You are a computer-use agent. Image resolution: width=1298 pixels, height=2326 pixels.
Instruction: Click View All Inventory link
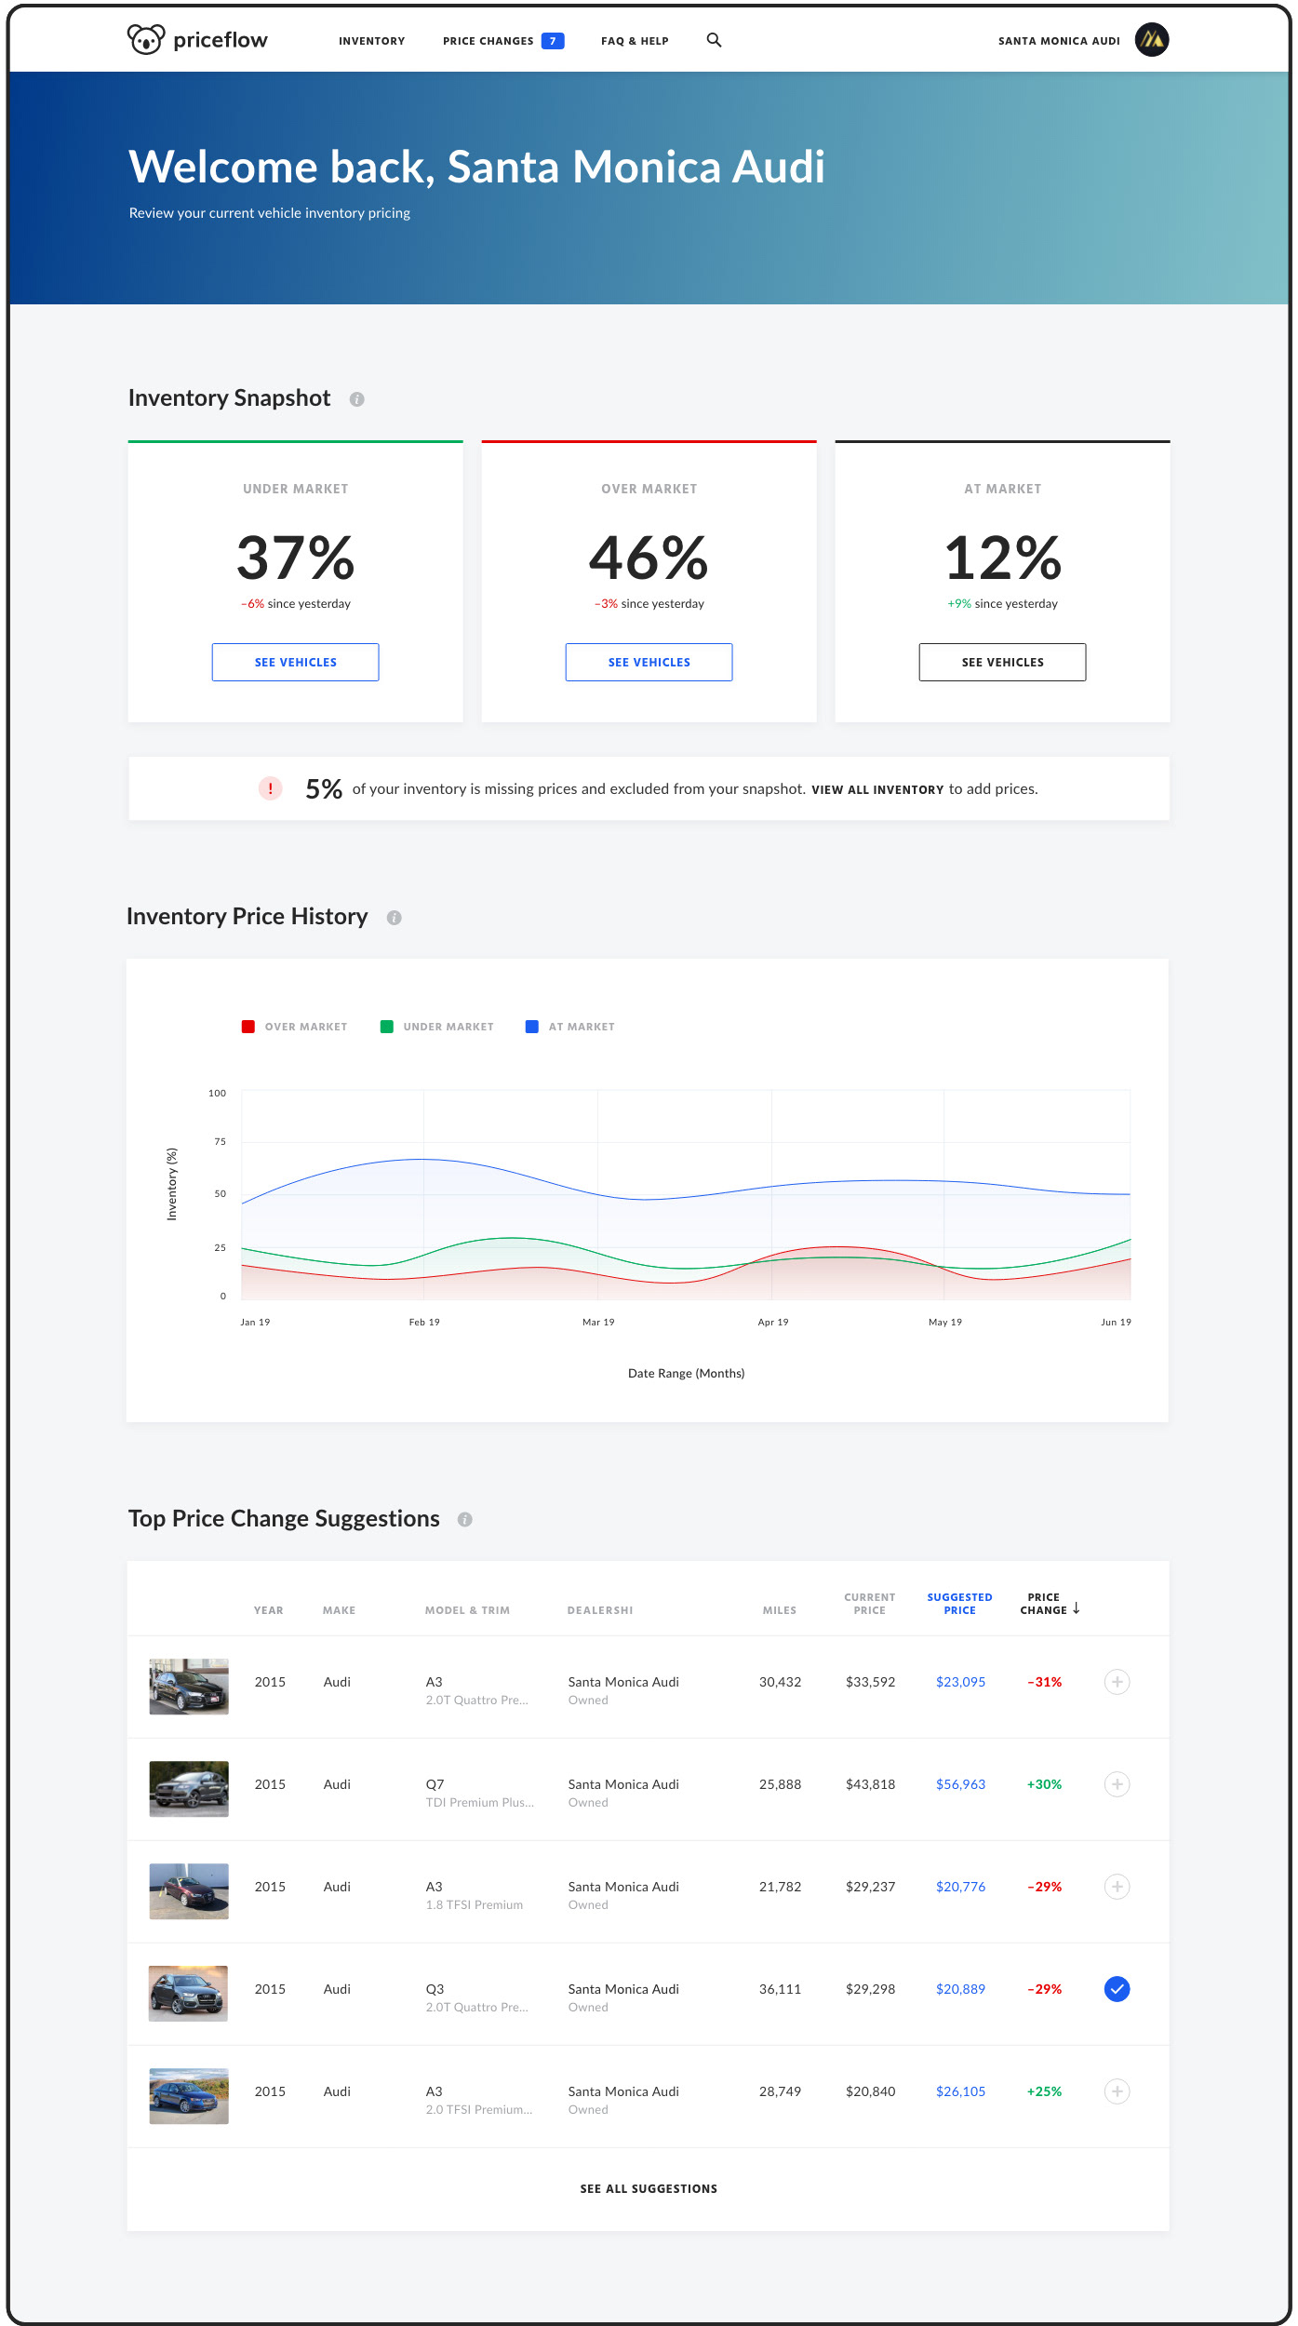(x=877, y=789)
